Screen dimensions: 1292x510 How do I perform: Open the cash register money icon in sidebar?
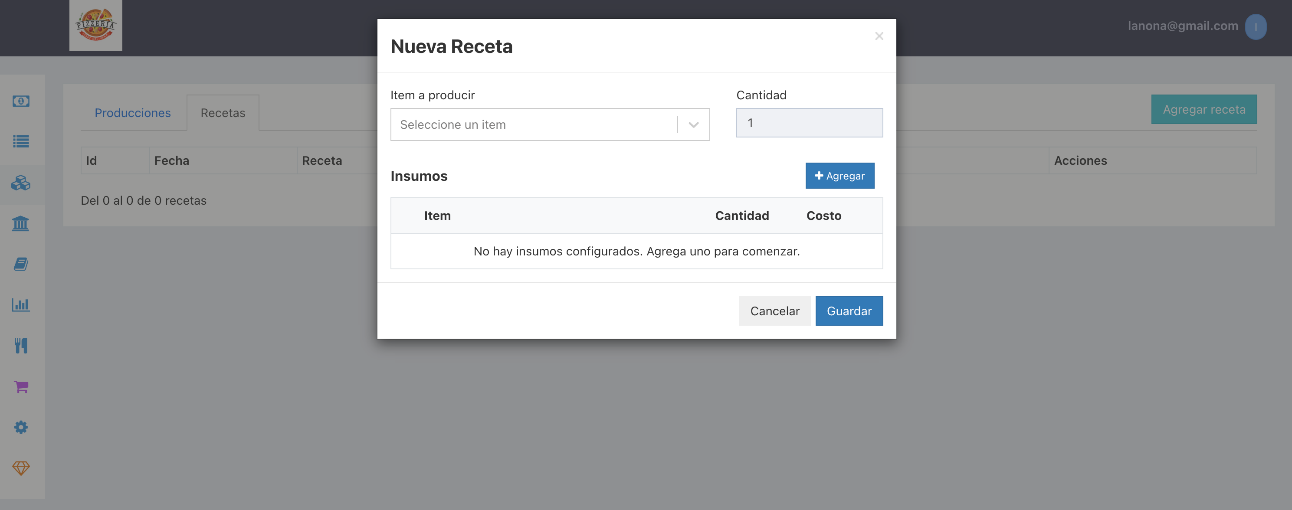coord(21,101)
